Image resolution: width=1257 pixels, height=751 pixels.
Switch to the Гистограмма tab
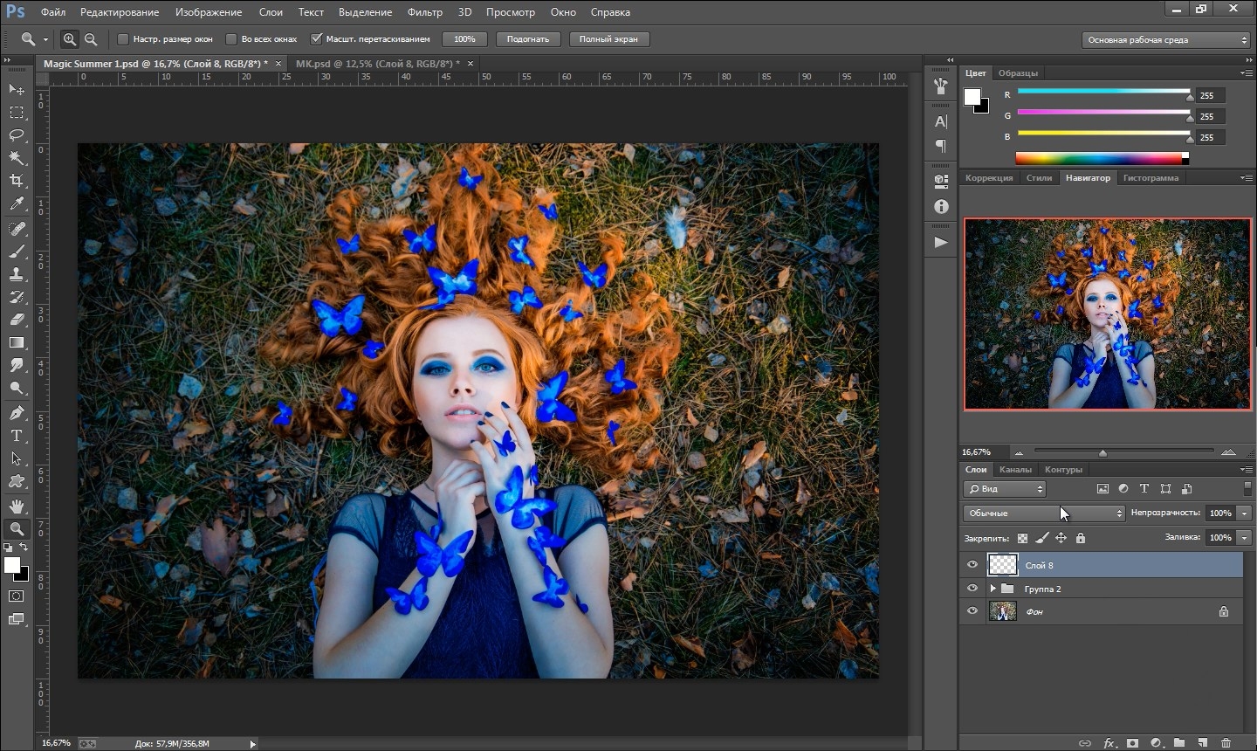coord(1151,178)
